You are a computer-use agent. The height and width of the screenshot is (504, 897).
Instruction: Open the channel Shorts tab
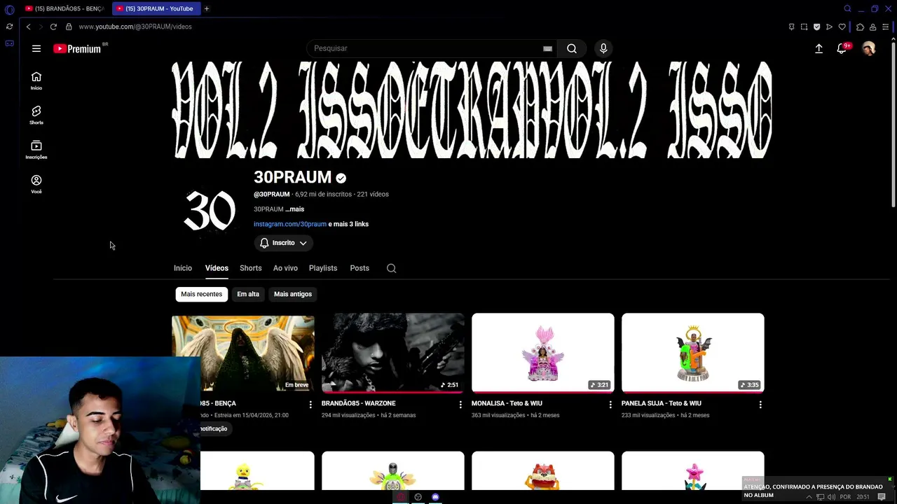click(251, 268)
